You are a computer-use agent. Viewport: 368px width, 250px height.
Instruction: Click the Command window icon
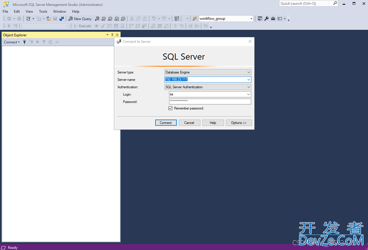[x=280, y=19]
